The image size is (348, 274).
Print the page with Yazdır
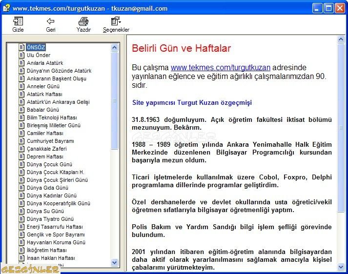[x=83, y=24]
